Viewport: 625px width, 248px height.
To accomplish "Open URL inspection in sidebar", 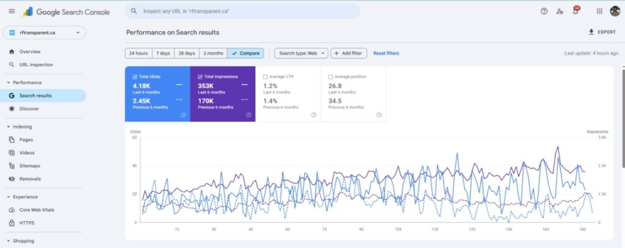I will (35, 64).
